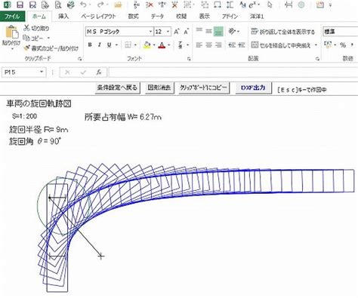358x298 pixels.
Task: Click the クリップボードにコピー button
Action: click(203, 88)
